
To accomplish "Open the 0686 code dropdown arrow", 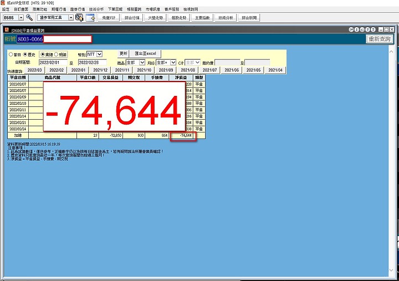I will pyautogui.click(x=21, y=18).
